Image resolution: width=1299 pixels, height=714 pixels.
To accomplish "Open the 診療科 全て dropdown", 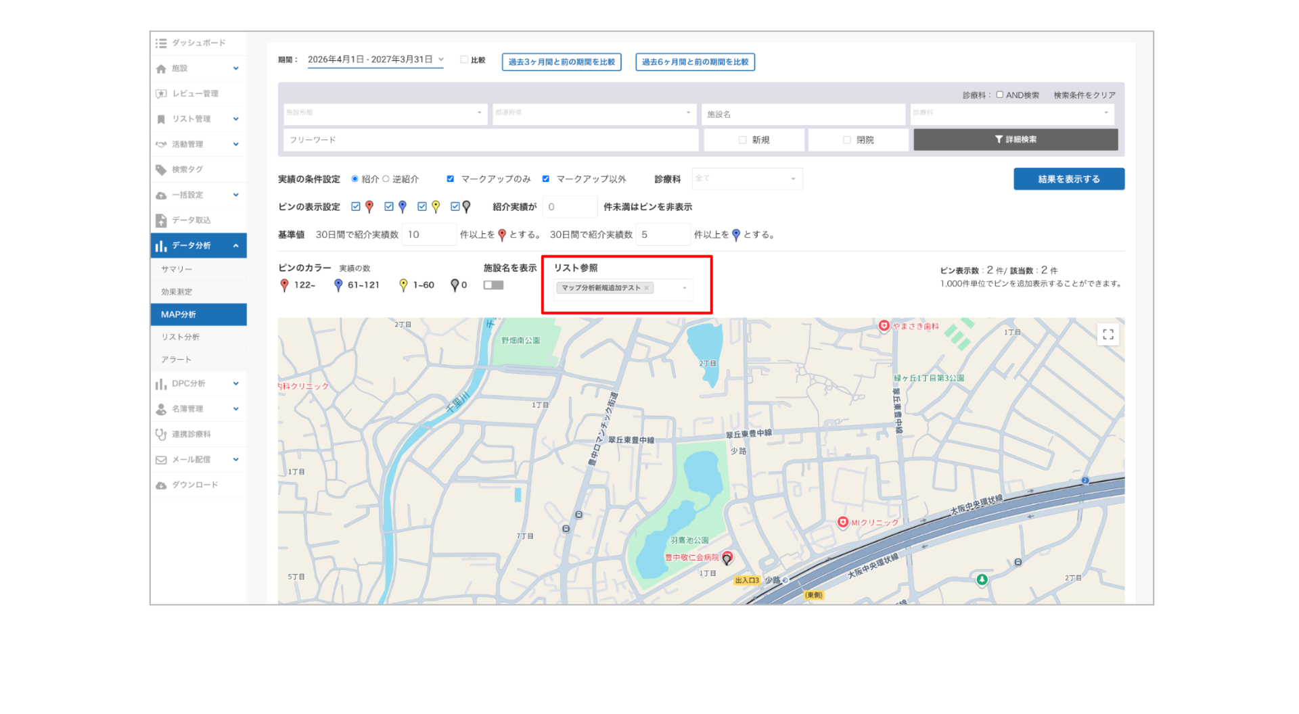I will pos(746,179).
